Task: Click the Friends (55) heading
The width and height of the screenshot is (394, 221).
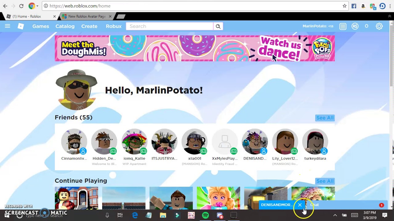Action: click(x=74, y=117)
